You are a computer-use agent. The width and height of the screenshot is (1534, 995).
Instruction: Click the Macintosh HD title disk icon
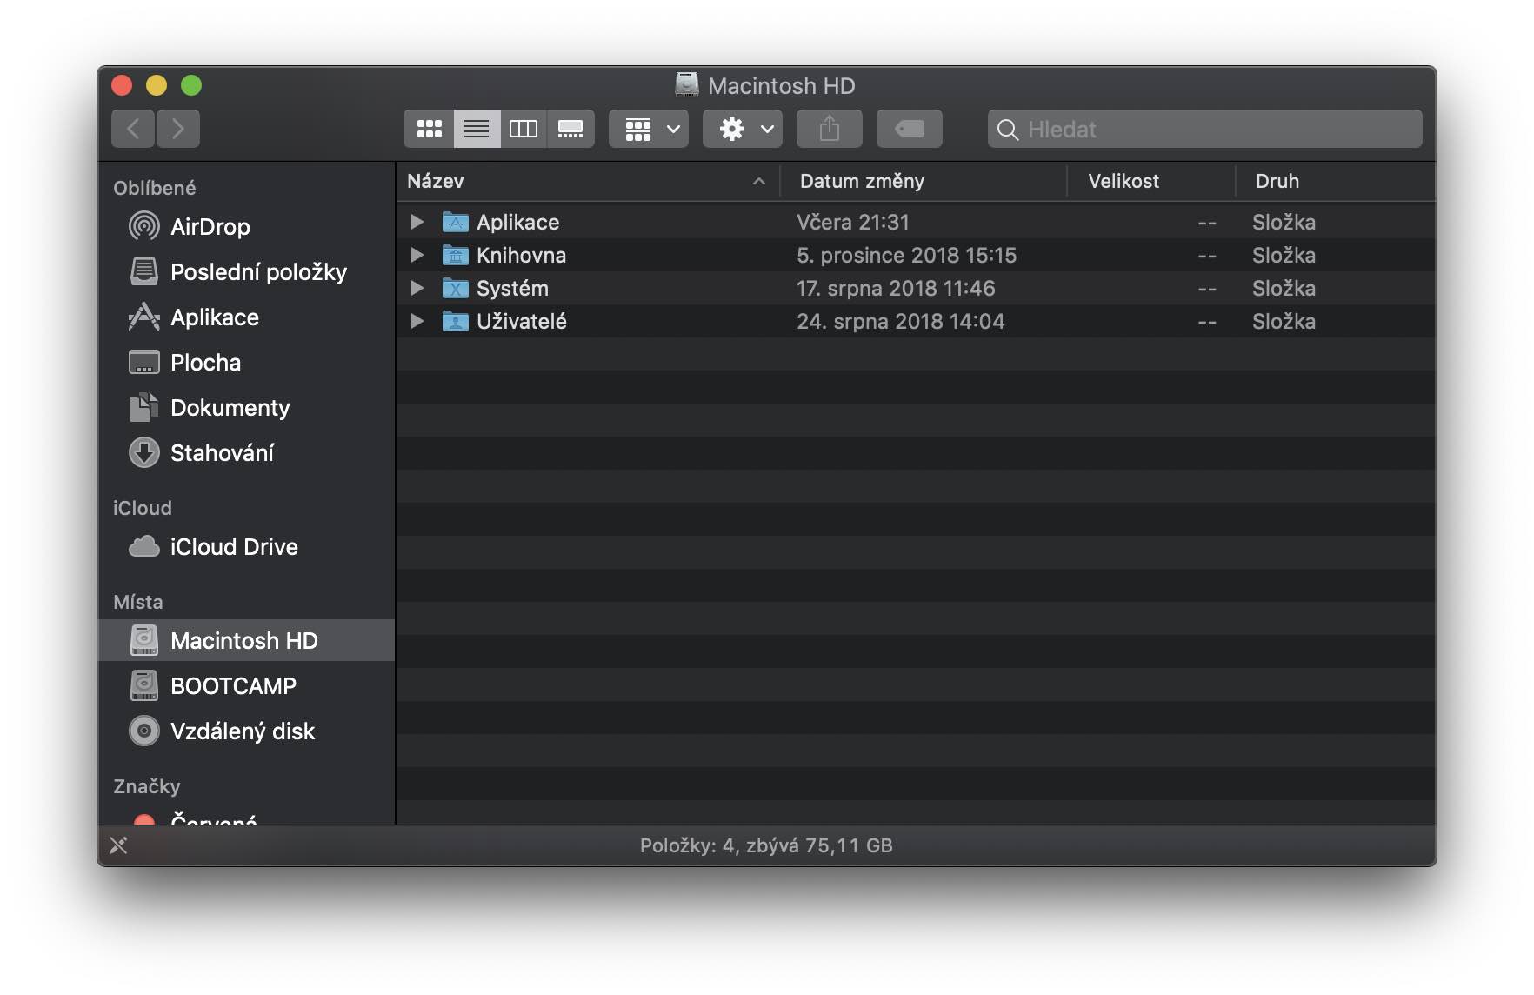(x=687, y=84)
